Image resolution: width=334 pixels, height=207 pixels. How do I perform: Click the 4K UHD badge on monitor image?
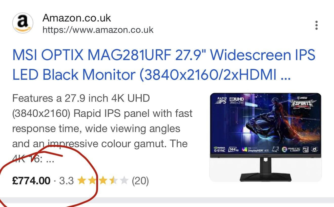click(x=236, y=100)
